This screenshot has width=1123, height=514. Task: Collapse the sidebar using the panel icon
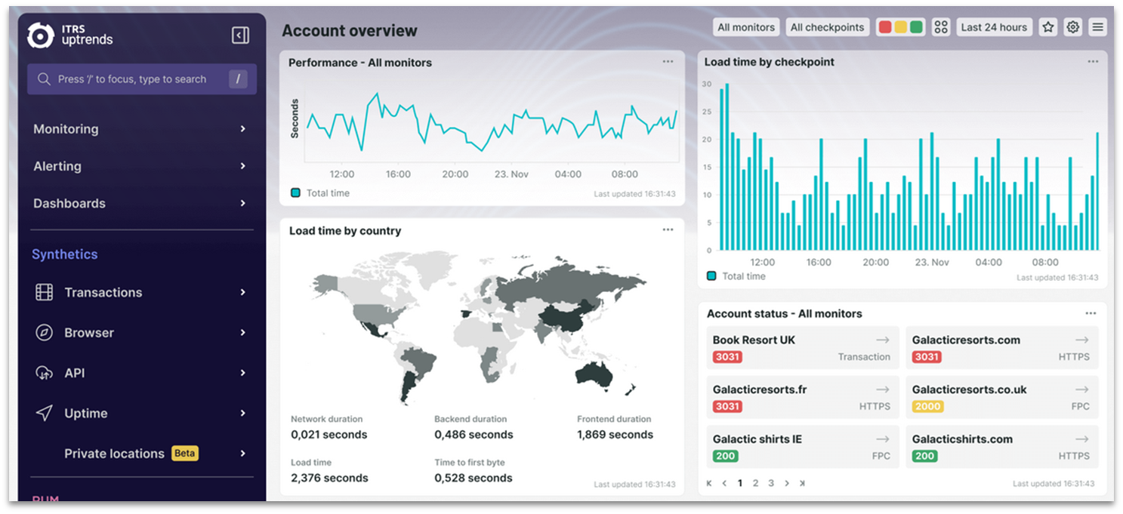240,35
